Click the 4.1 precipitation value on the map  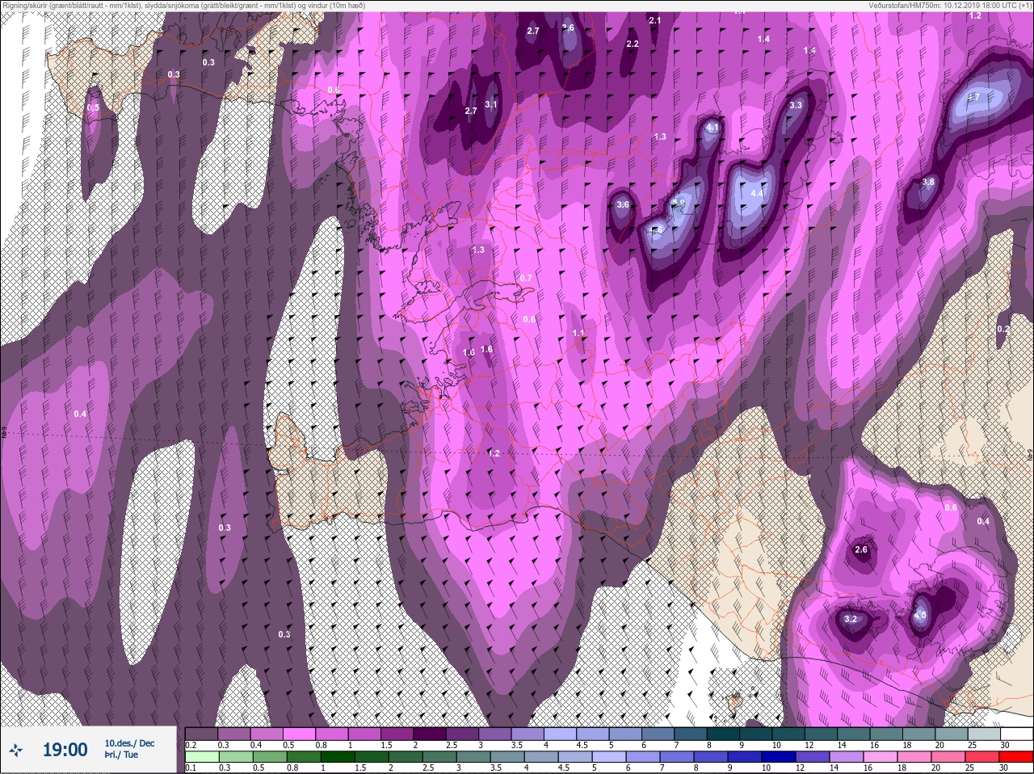tap(712, 128)
